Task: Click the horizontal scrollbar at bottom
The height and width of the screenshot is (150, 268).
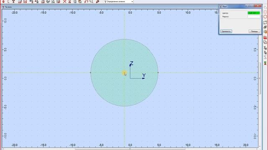Action: (x=130, y=149)
